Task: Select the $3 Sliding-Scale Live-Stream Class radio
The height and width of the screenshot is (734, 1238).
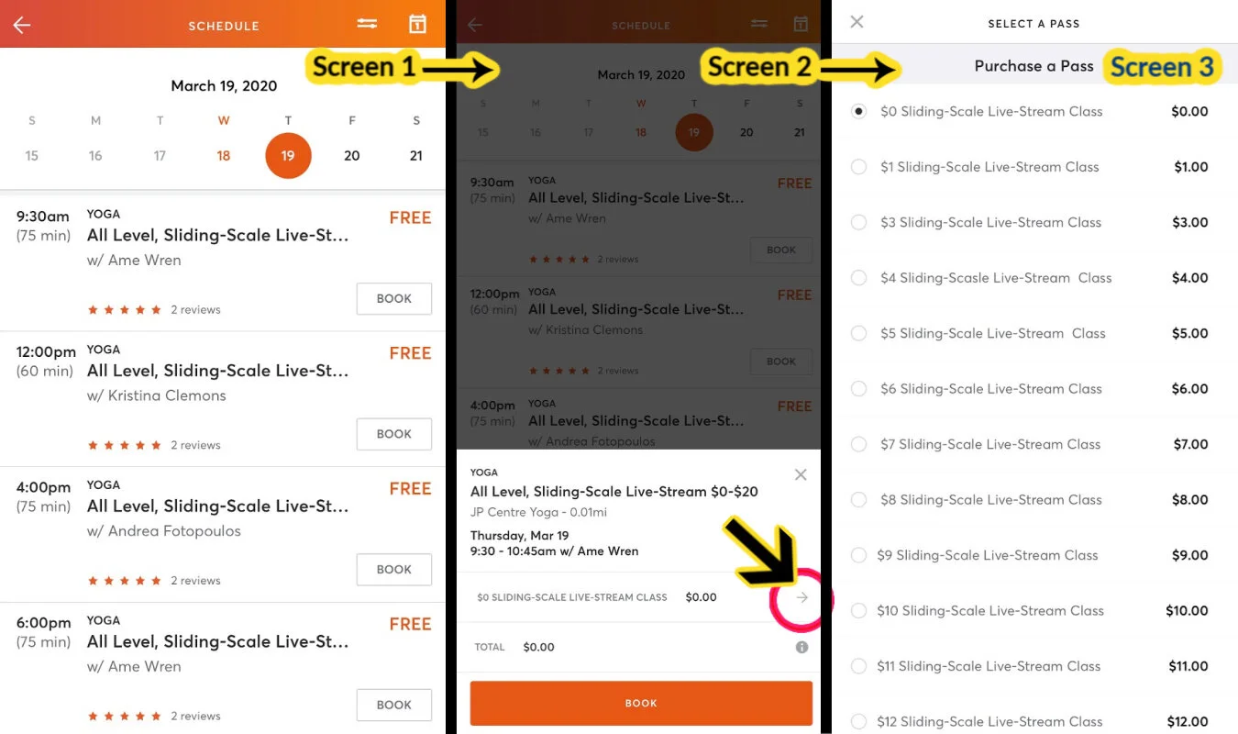Action: point(858,222)
